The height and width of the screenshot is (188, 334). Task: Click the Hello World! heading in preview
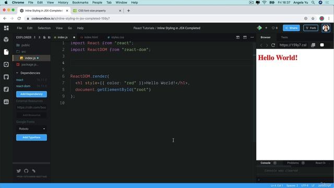tap(278, 57)
